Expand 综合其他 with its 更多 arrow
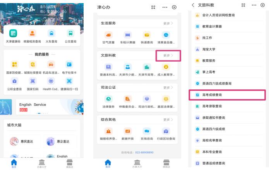 168,120
